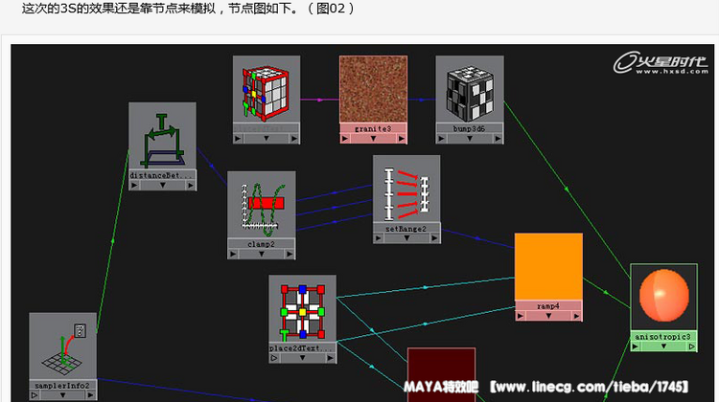Click distanceBetween node's right output arrow

188,186
